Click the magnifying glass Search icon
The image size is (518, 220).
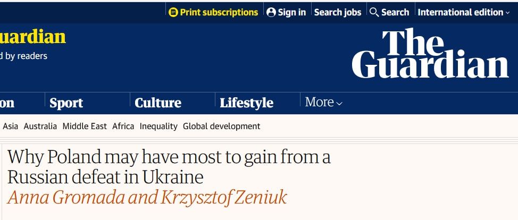pos(374,13)
